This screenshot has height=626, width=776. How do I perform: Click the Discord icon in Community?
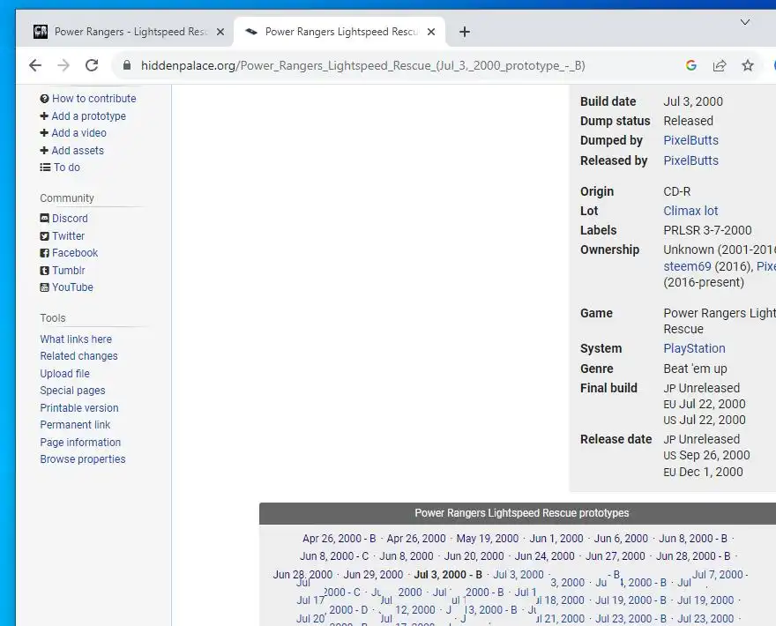pyautogui.click(x=45, y=219)
